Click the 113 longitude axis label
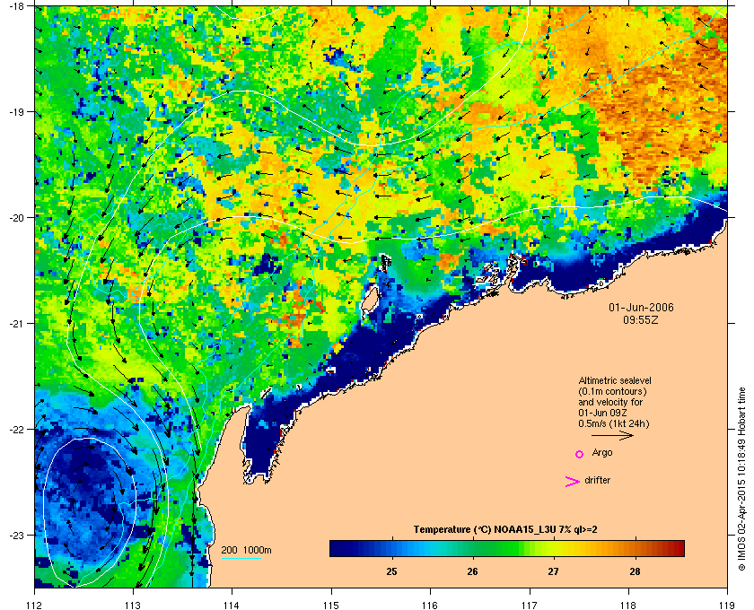 click(x=133, y=606)
